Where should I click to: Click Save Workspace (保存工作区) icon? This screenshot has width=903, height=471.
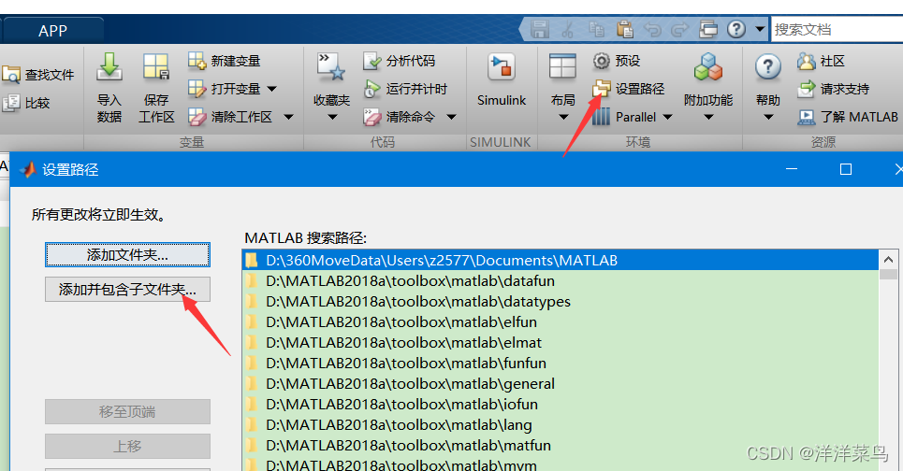(156, 66)
